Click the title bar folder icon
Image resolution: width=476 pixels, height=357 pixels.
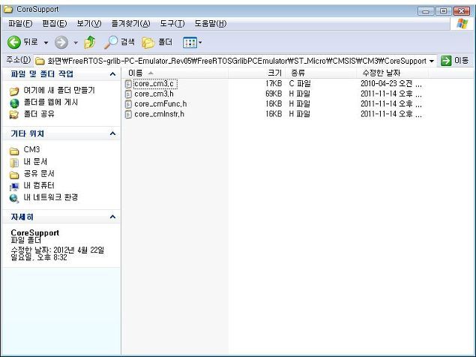[8, 9]
